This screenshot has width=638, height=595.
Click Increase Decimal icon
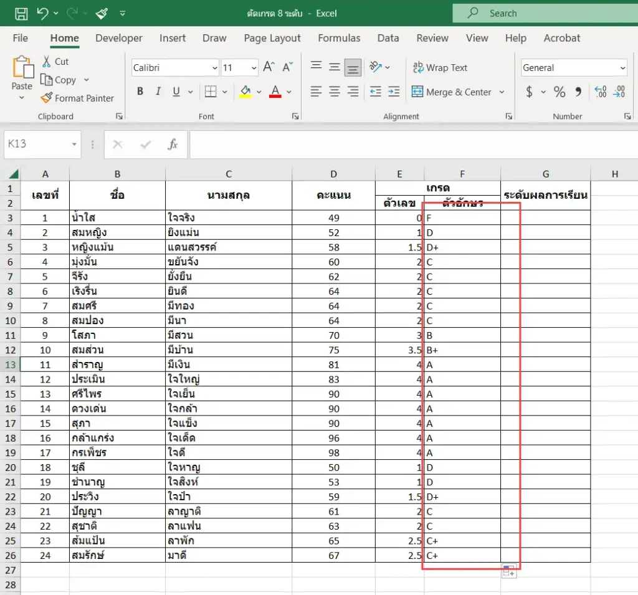pyautogui.click(x=601, y=92)
